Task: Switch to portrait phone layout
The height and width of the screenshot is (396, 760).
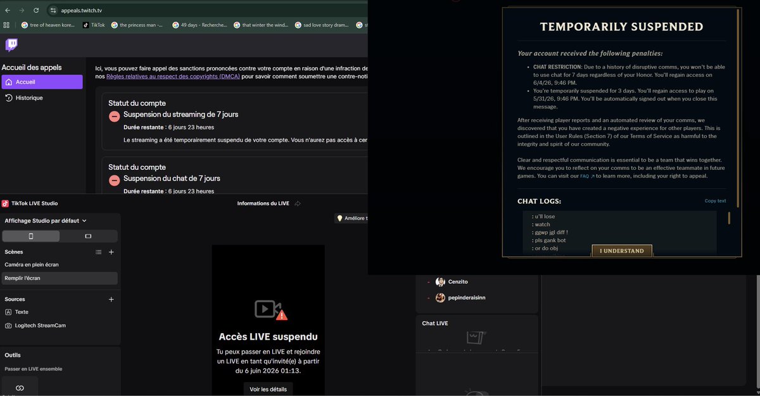Action: (x=31, y=236)
